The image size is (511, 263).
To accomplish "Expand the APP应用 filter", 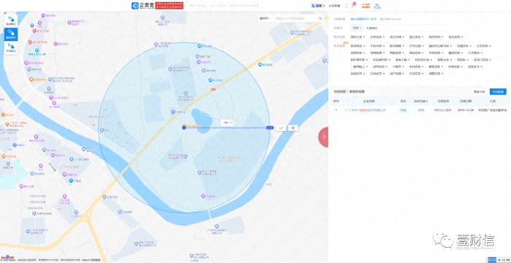I will click(380, 66).
